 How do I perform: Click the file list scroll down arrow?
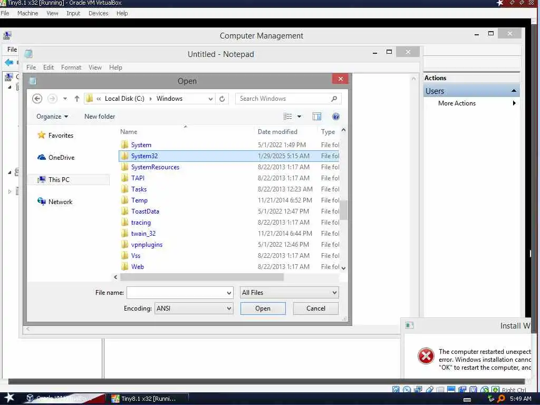[x=343, y=268]
